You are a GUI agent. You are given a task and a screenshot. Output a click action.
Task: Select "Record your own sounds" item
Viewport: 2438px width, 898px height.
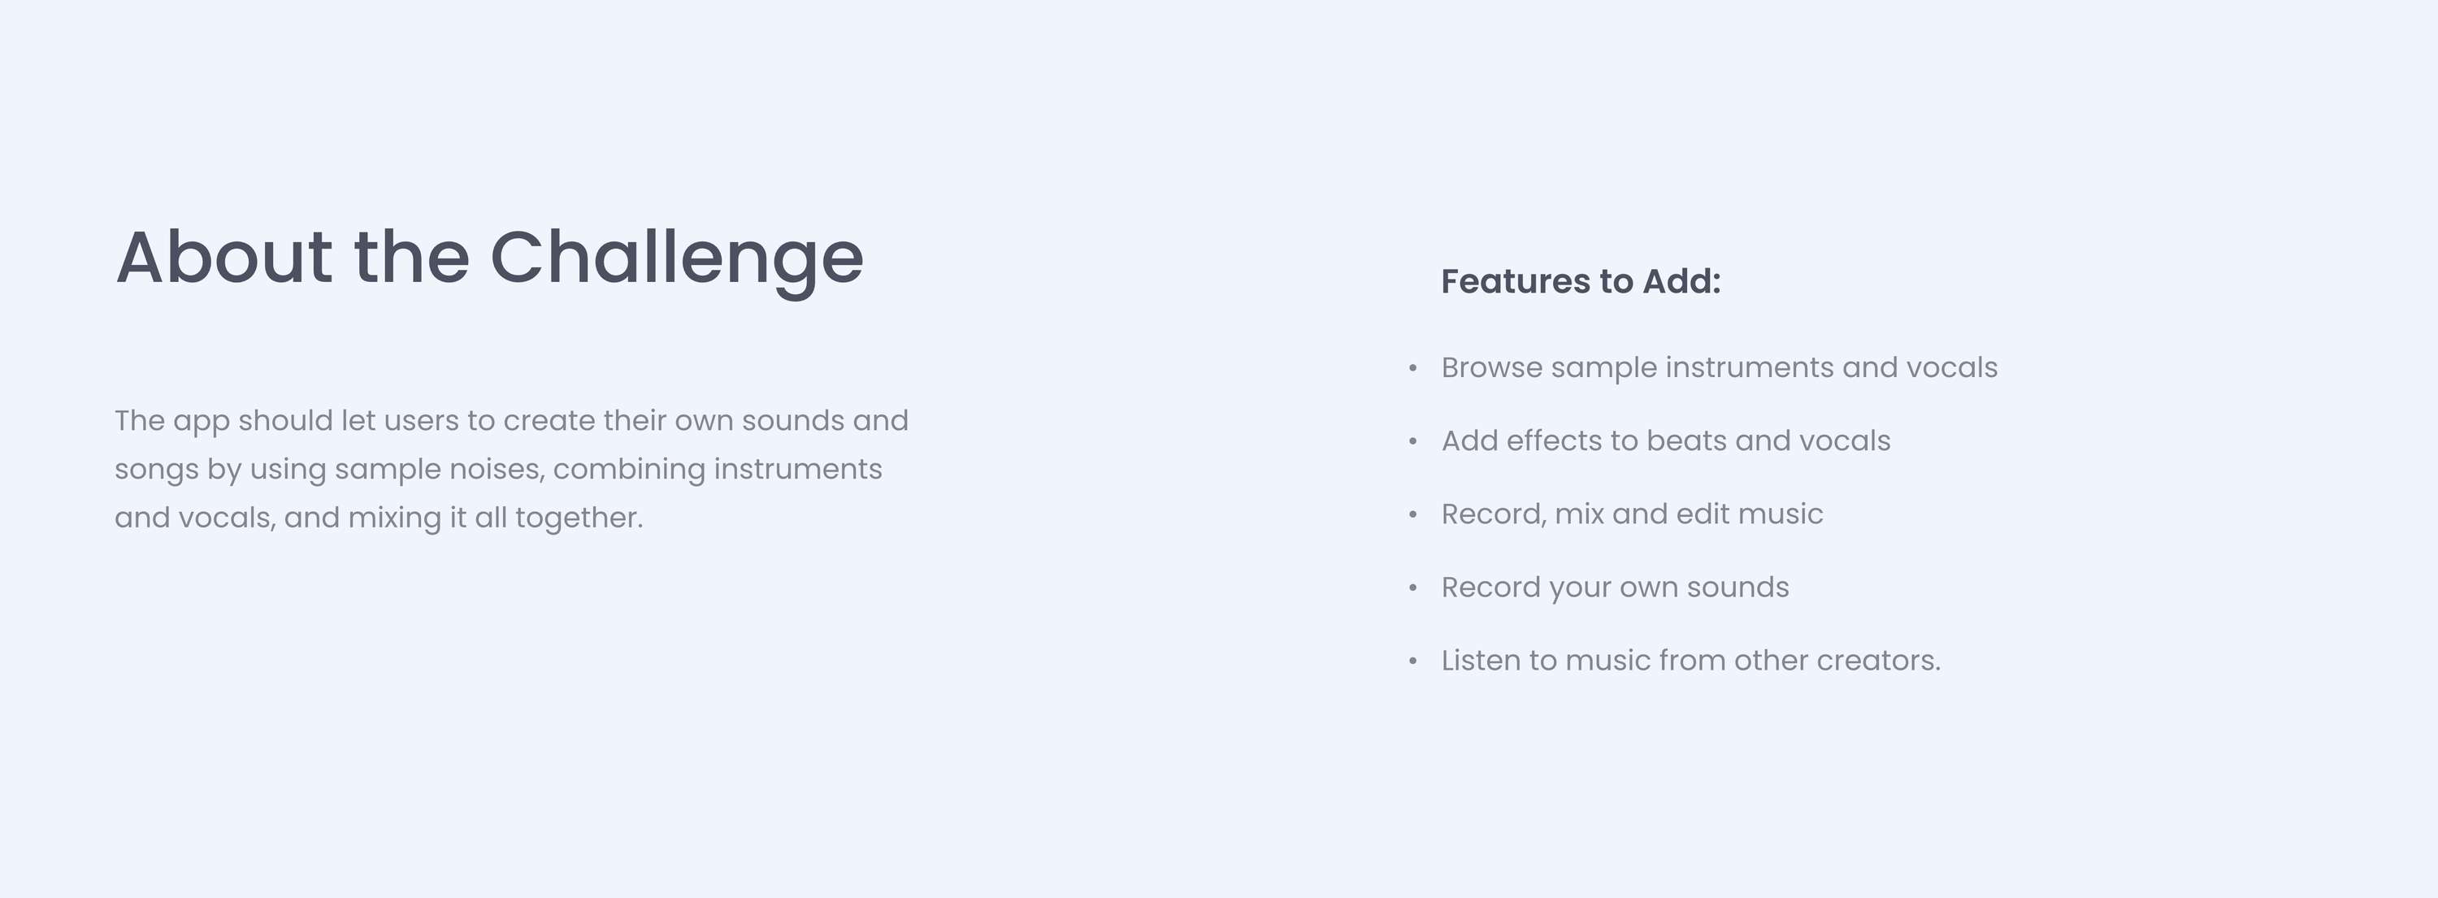(1615, 588)
